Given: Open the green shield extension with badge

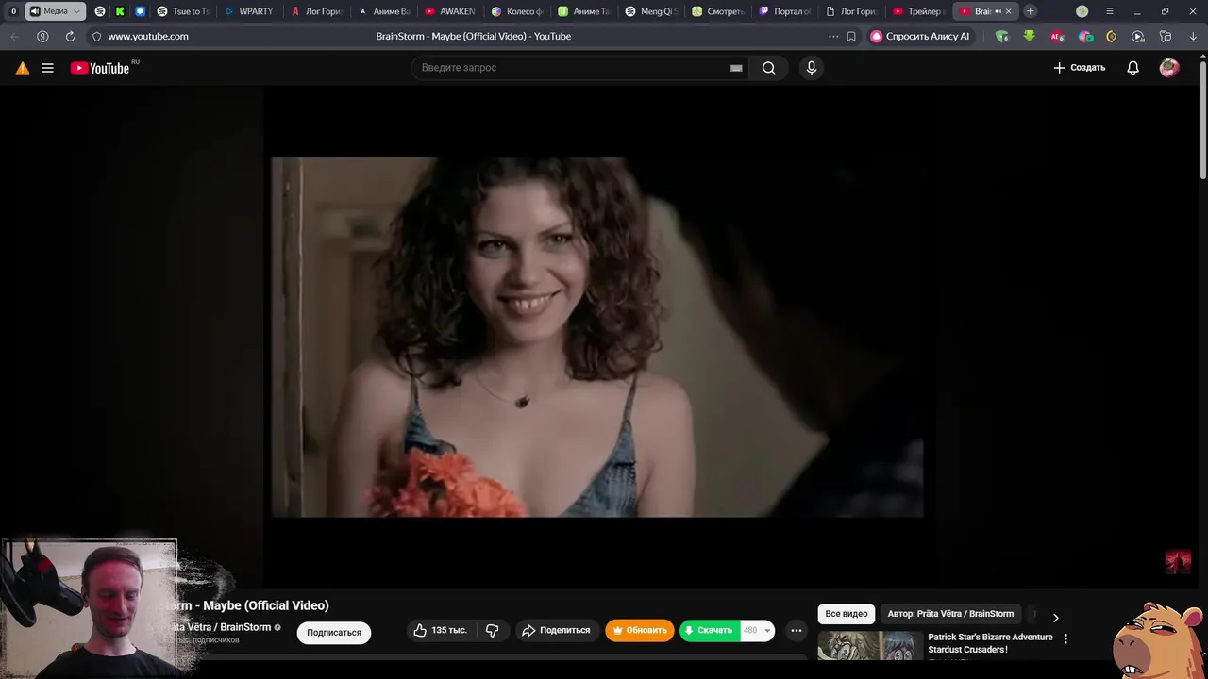Looking at the screenshot, I should click(x=1002, y=36).
